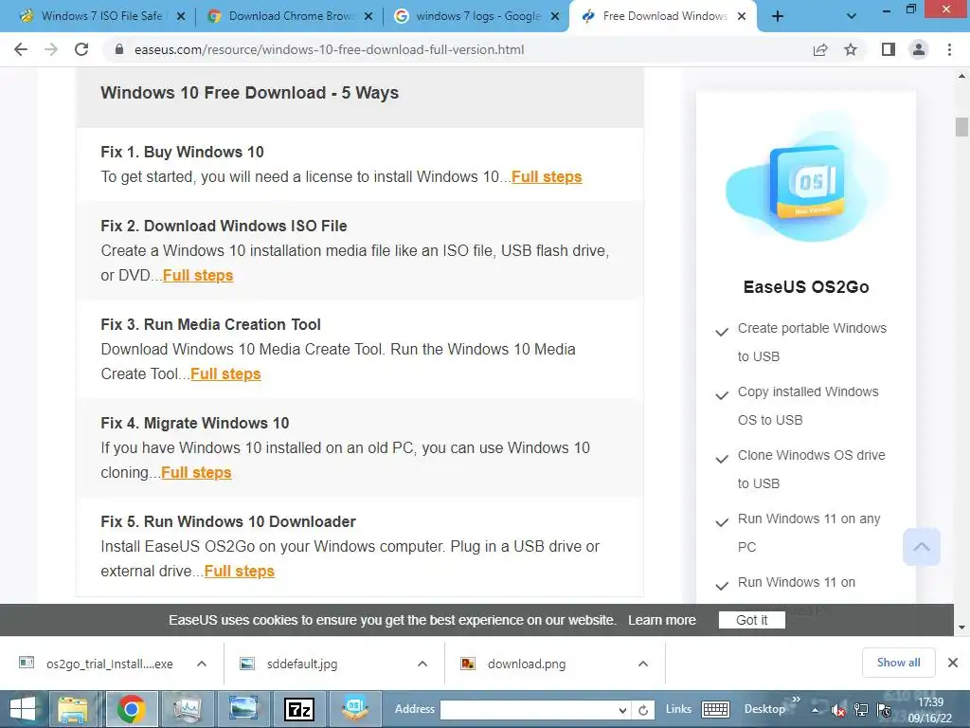
Task: Close the Download Chrome Browser tab
Action: click(368, 16)
